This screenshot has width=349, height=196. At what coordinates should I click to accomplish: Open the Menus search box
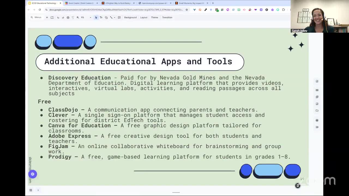pos(36,17)
